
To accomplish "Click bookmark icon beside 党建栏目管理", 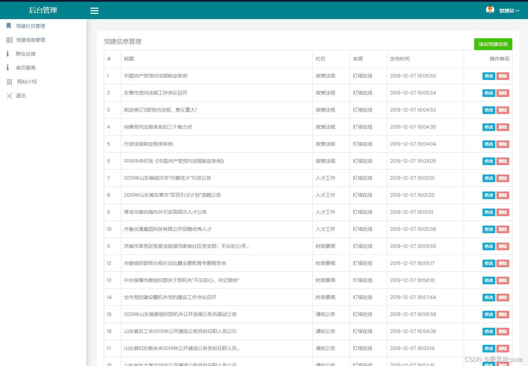I will (9, 26).
